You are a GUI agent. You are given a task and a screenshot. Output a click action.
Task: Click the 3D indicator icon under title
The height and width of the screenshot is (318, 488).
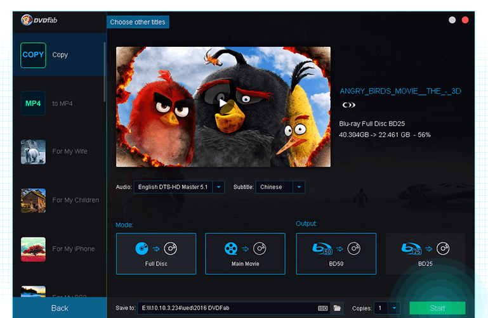(x=349, y=105)
